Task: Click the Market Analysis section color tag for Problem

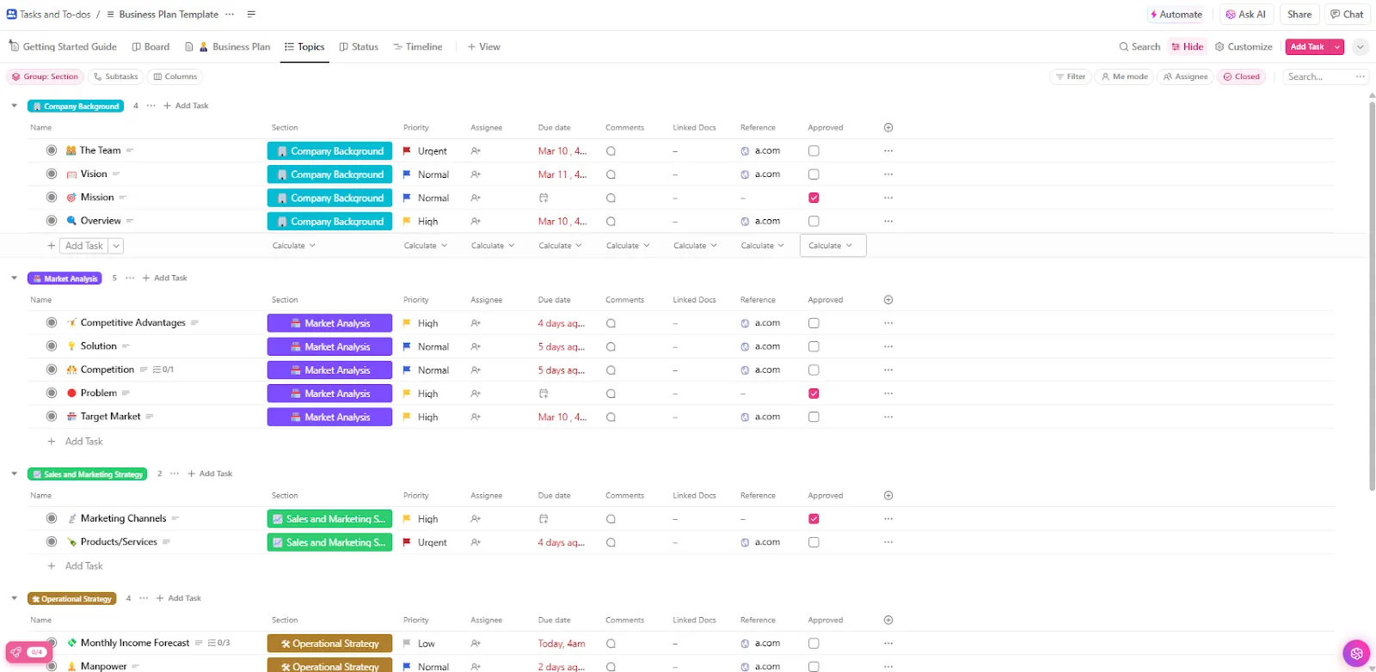Action: [x=329, y=394]
